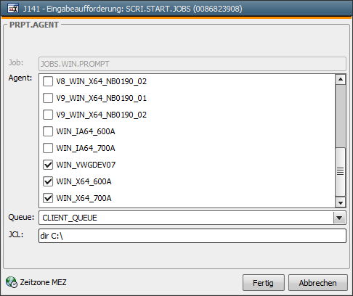Open the Queue dropdown arrow
Screen dimensions: 353x296
point(339,218)
